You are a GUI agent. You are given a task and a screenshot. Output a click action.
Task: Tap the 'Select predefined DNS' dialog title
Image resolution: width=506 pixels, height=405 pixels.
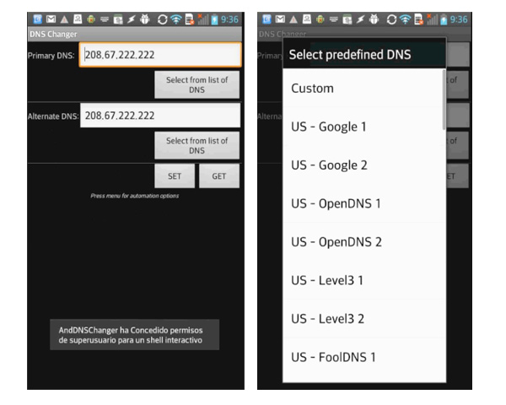[x=350, y=55]
